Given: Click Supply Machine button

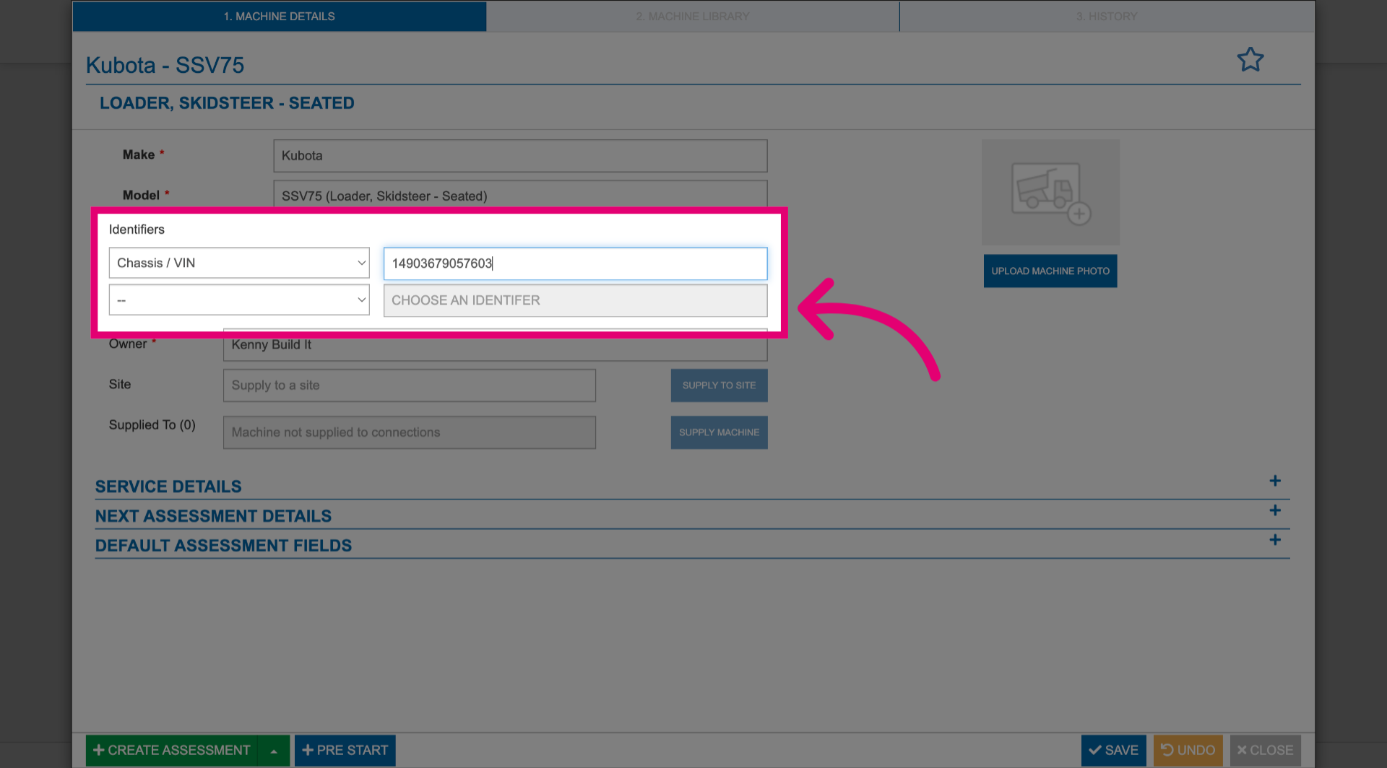Looking at the screenshot, I should pyautogui.click(x=720, y=432).
